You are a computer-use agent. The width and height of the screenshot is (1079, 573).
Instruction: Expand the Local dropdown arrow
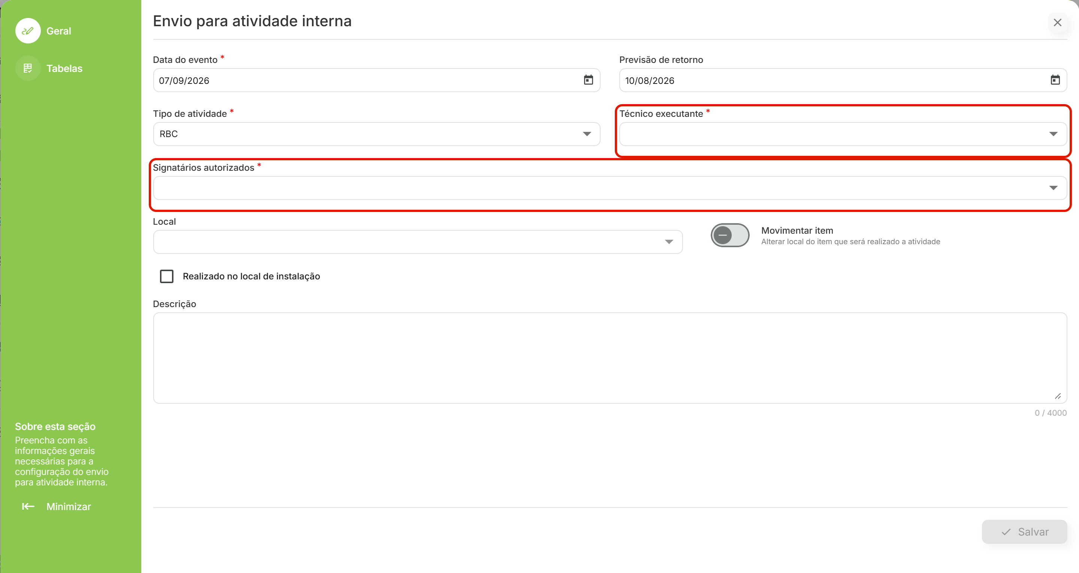(x=669, y=242)
